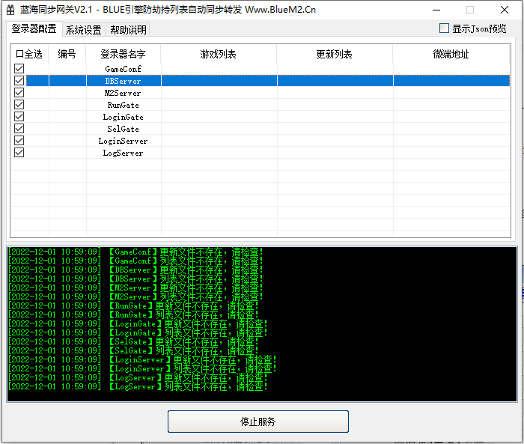Uncheck the GameConf row checkbox
This screenshot has width=524, height=444.
[19, 69]
